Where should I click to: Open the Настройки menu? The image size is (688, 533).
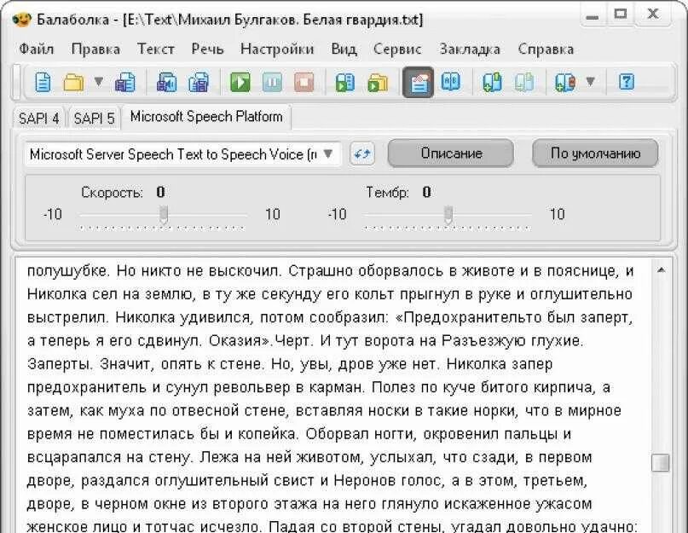[277, 49]
